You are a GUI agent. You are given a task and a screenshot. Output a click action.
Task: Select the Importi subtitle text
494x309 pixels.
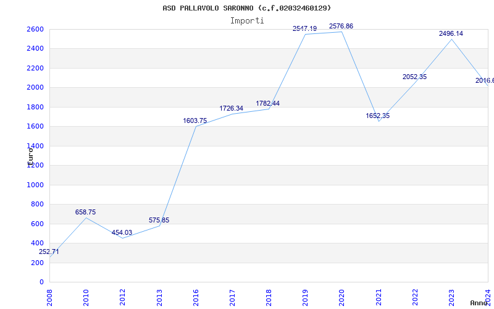click(x=247, y=21)
